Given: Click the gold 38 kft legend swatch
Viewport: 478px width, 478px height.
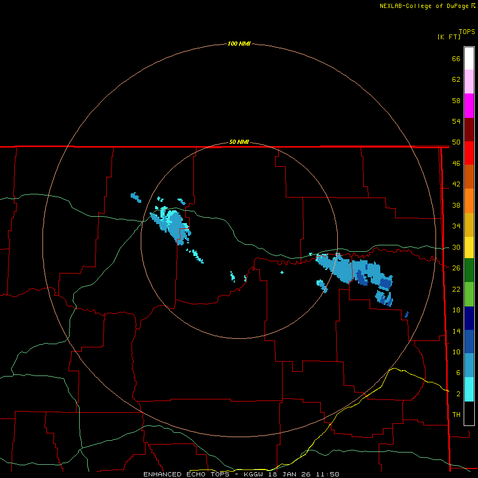Looking at the screenshot, I should [469, 225].
